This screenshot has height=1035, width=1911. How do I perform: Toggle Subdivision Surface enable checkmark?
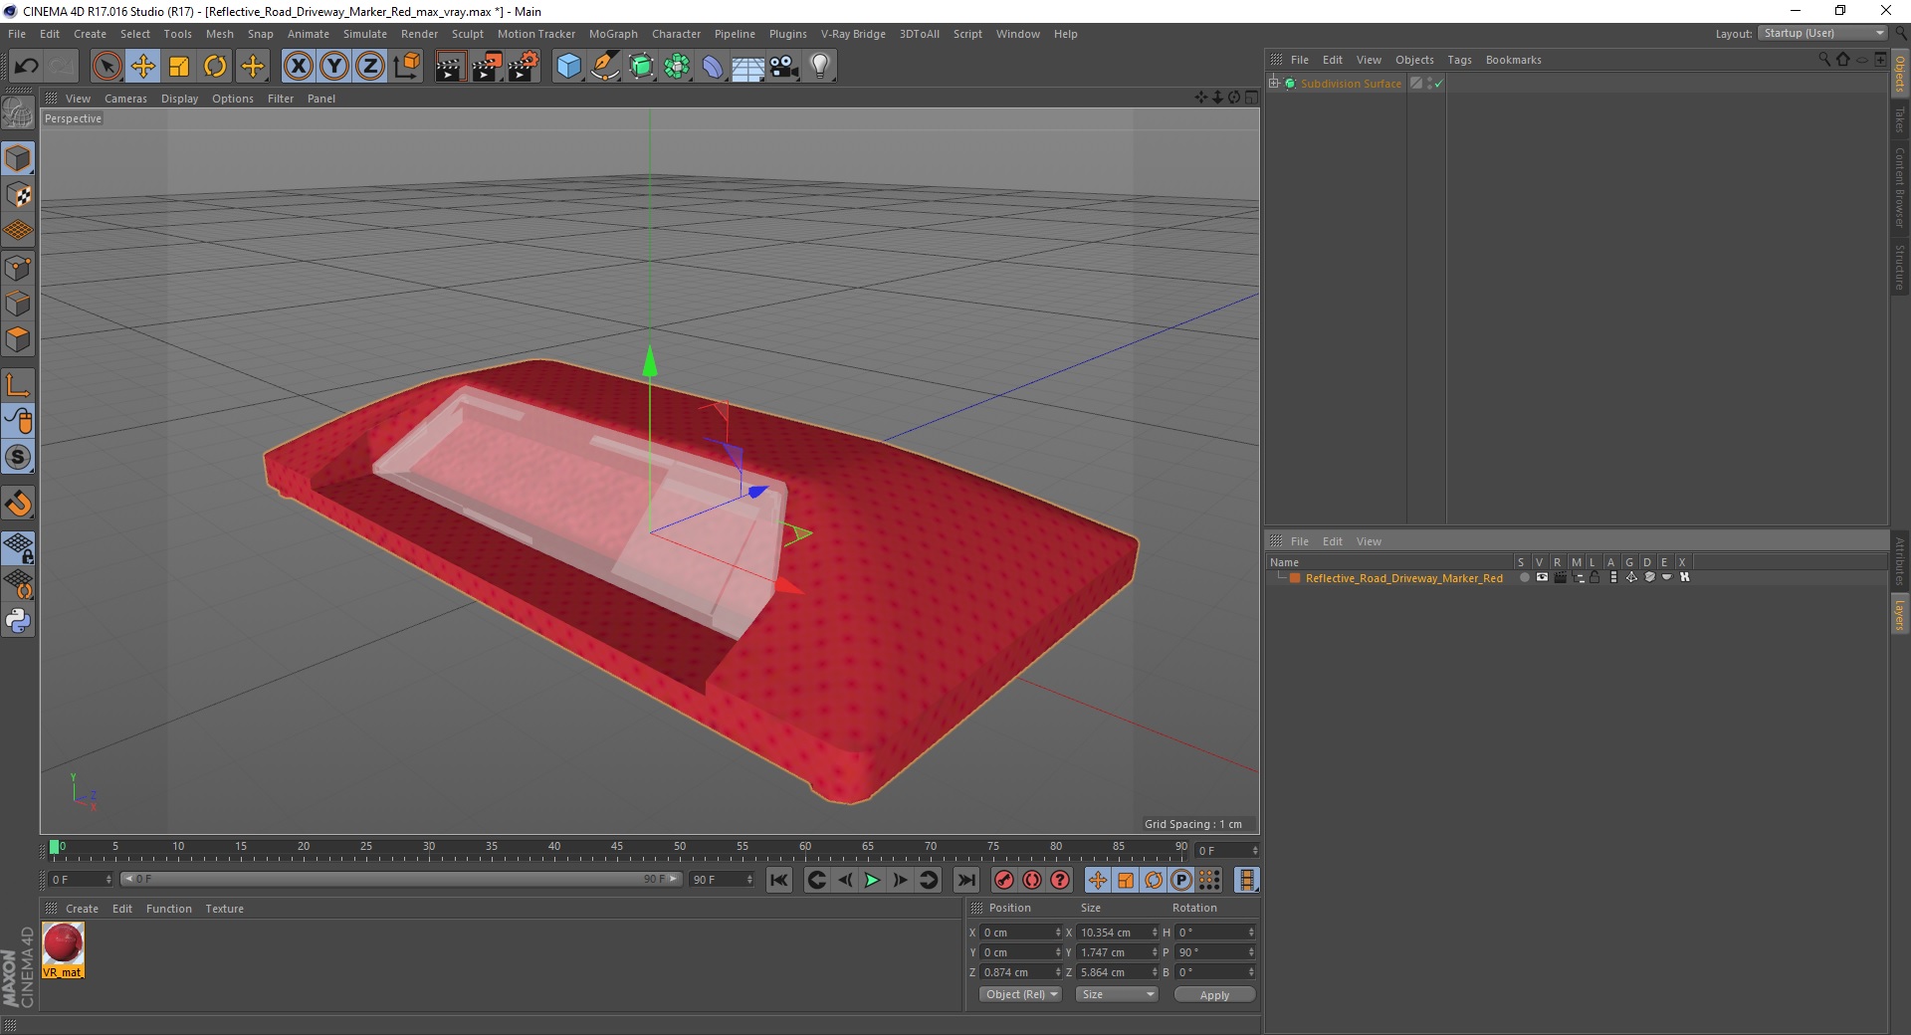coord(1438,84)
